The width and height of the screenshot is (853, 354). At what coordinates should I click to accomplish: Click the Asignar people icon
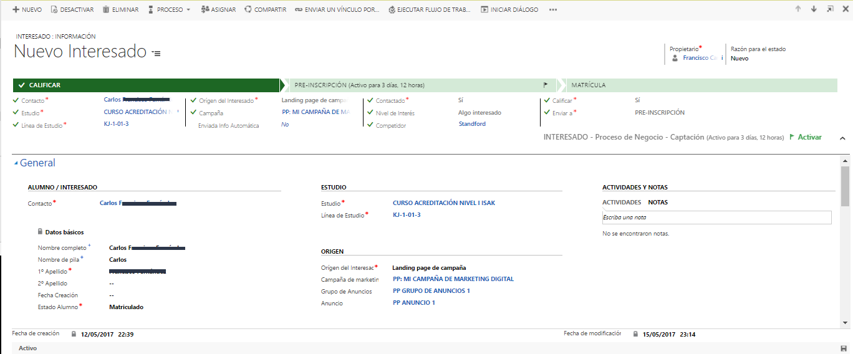pyautogui.click(x=205, y=10)
